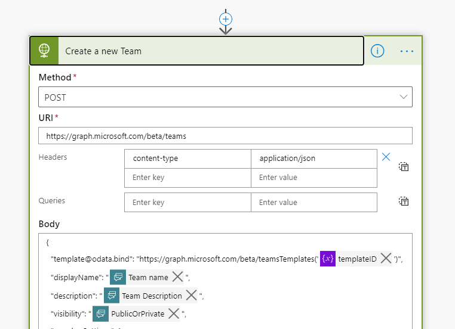Viewport: 455px width, 329px height.
Task: Click the plus icon to insert step
Action: (226, 18)
